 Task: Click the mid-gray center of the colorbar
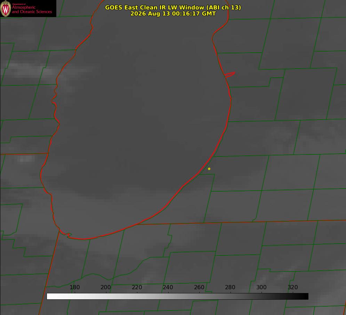(x=177, y=297)
